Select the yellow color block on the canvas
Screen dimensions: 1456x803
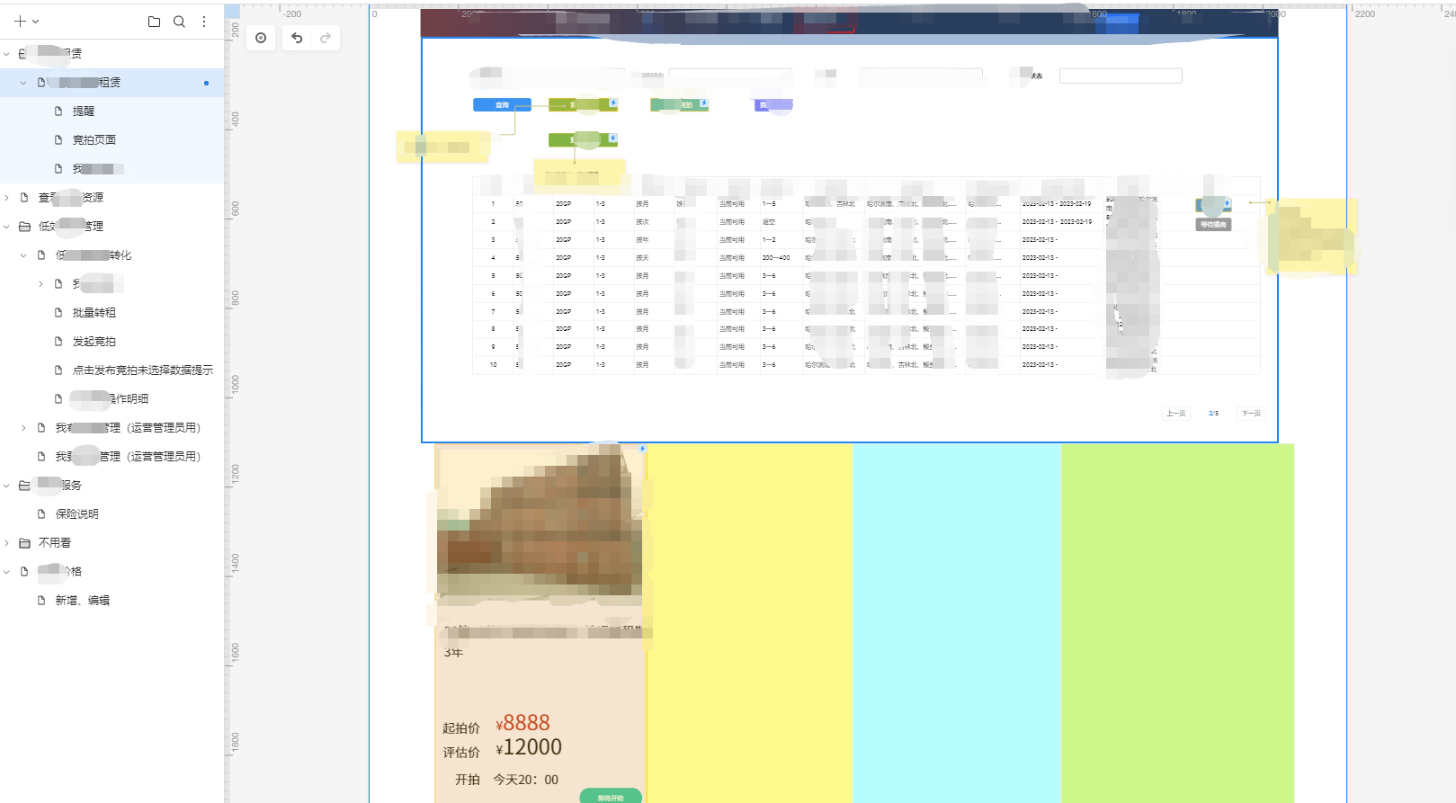pos(750,623)
